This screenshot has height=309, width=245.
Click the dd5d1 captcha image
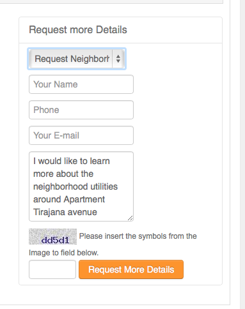pos(52,236)
